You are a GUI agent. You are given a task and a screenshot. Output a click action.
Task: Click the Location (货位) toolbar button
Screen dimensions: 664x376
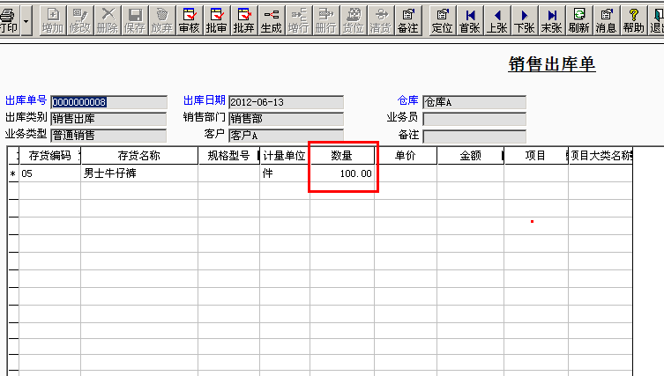coord(354,20)
